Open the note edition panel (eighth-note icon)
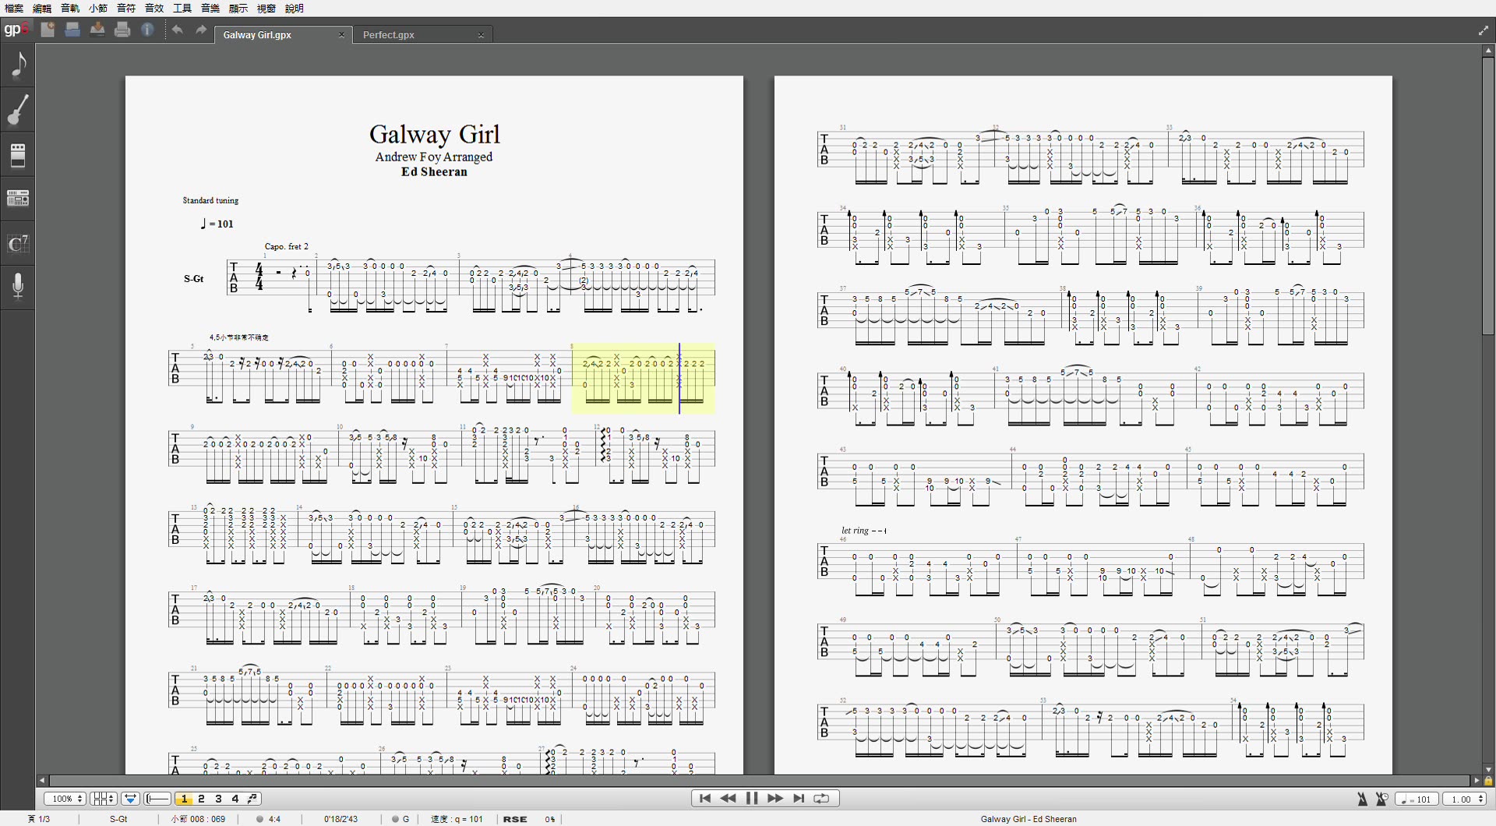This screenshot has height=826, width=1496. click(x=18, y=65)
